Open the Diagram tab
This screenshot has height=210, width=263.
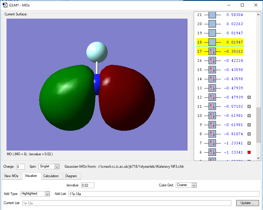click(x=71, y=176)
